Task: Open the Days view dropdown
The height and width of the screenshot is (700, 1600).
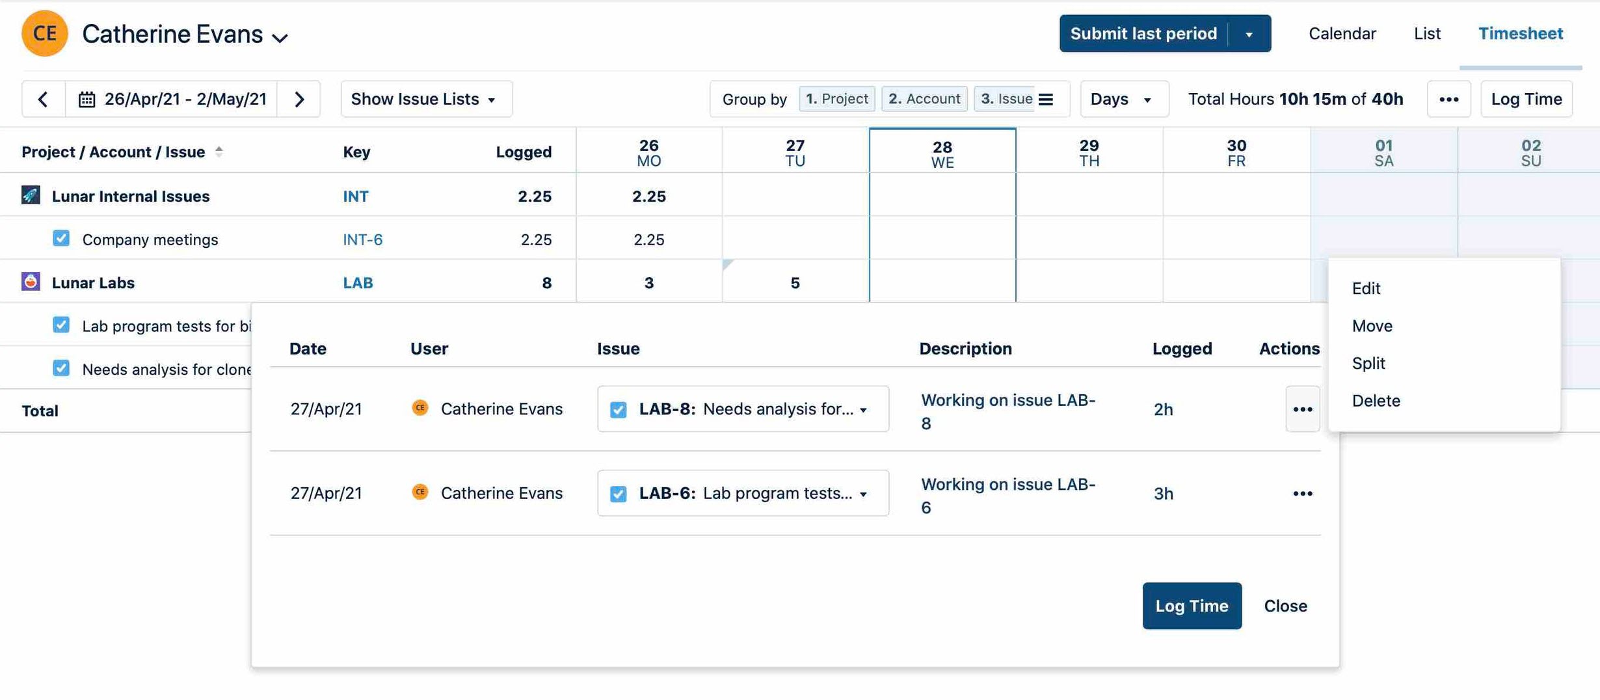Action: click(1123, 99)
